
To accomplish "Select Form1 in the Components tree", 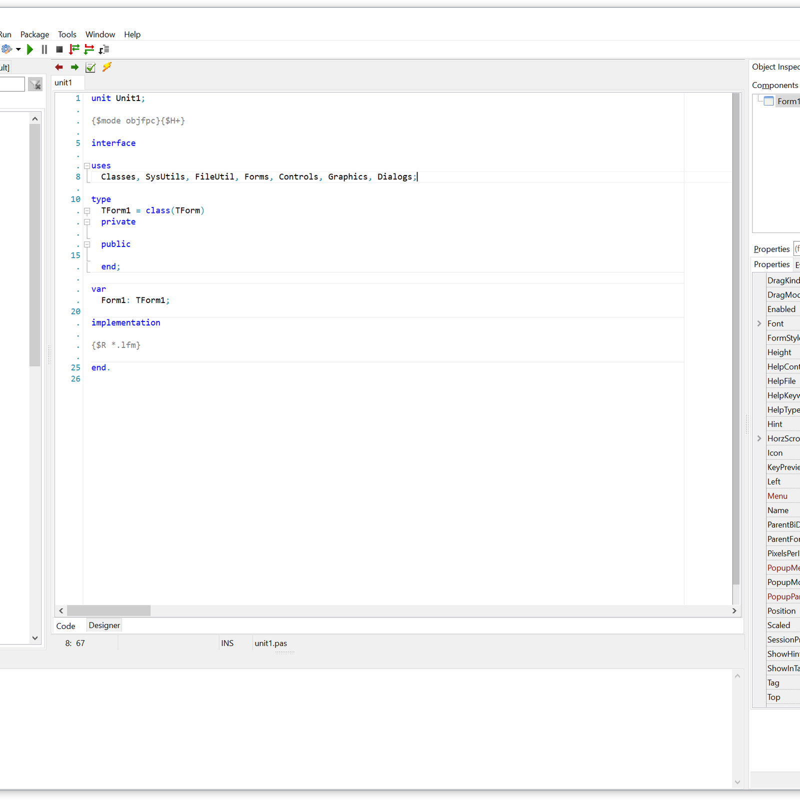I will click(x=787, y=101).
